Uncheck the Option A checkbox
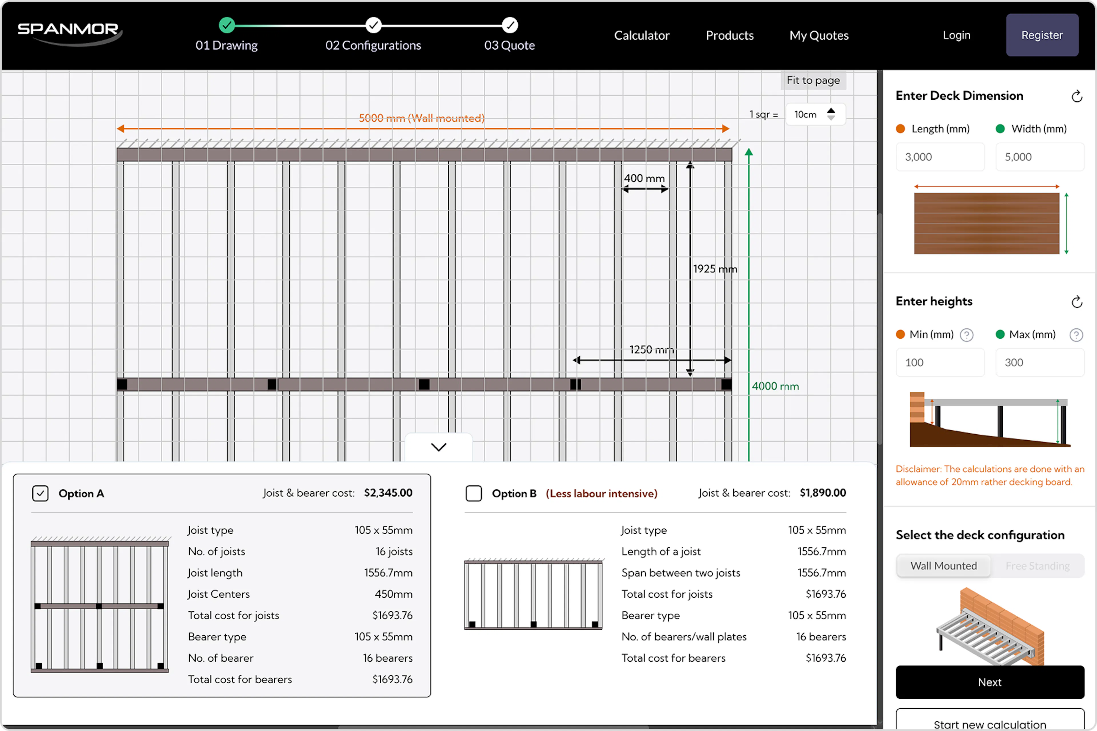The height and width of the screenshot is (731, 1097). click(40, 493)
